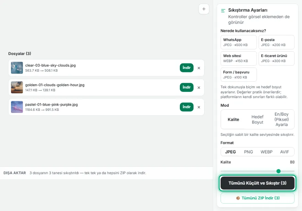Open the golden-01-clouds-golden-hour.jpg thumbnail
Image resolution: width=302 pixels, height=211 pixels.
coord(17,87)
